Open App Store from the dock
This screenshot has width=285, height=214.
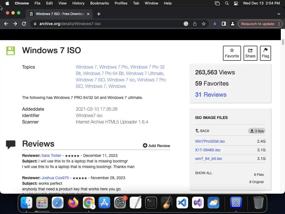(104, 203)
